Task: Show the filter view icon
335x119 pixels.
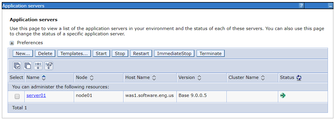Action: [38, 66]
